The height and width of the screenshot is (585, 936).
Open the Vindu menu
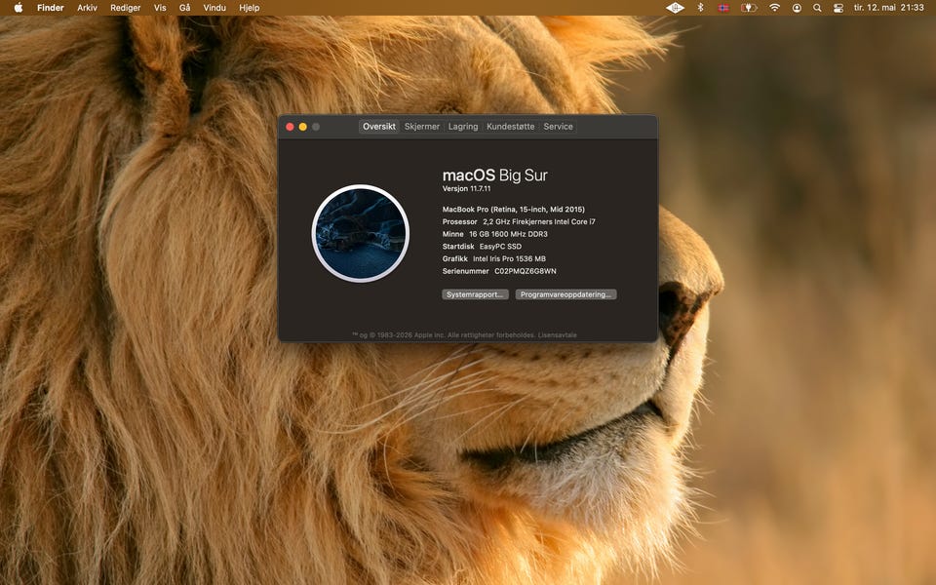tap(214, 8)
